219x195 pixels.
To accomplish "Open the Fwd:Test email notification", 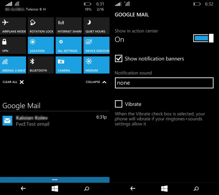I will point(55,121).
